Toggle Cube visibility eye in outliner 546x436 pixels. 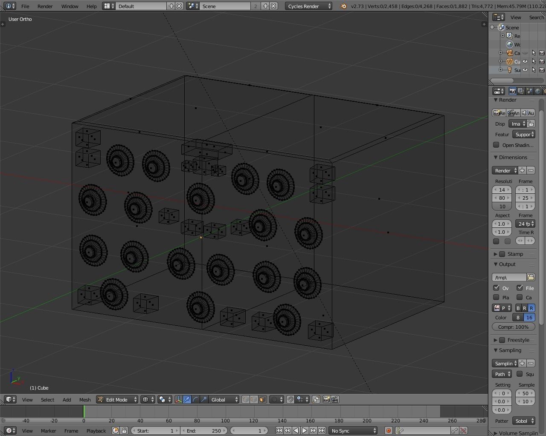(526, 61)
